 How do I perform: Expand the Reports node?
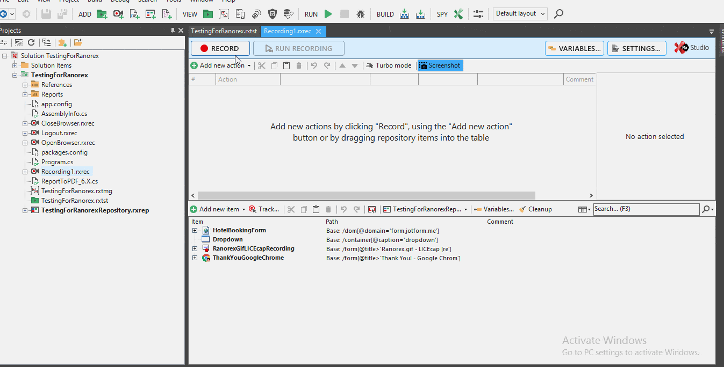pyautogui.click(x=25, y=94)
